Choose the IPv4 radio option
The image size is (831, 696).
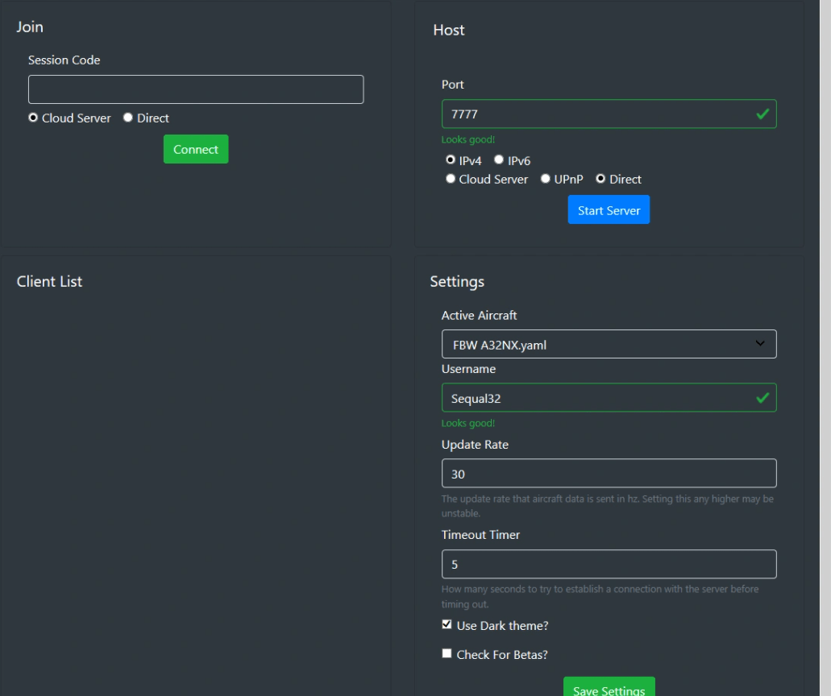pyautogui.click(x=451, y=160)
